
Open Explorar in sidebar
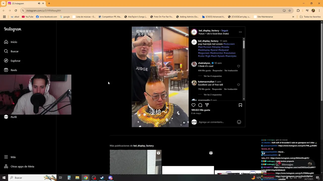[x=12, y=61]
